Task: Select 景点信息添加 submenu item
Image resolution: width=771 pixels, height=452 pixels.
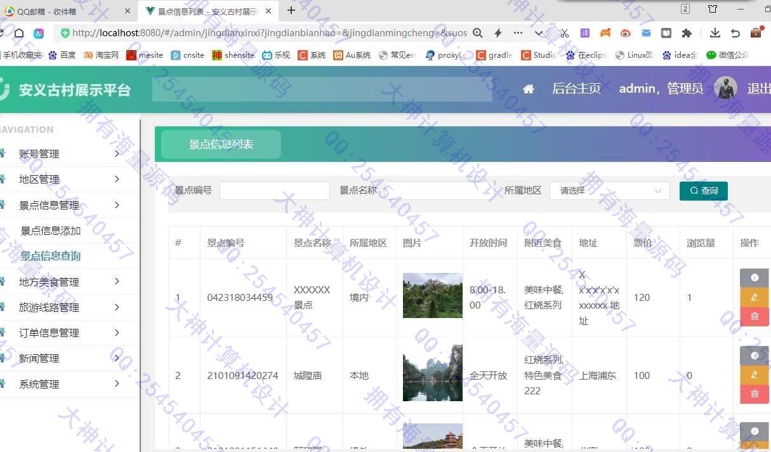Action: 51,230
